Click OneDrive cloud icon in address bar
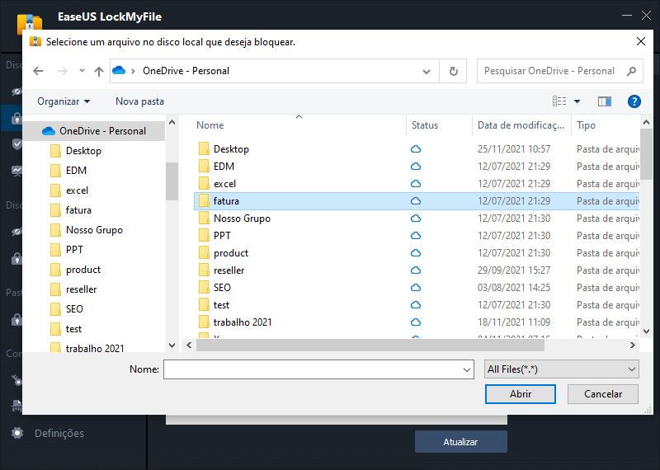This screenshot has width=660, height=470. [119, 70]
